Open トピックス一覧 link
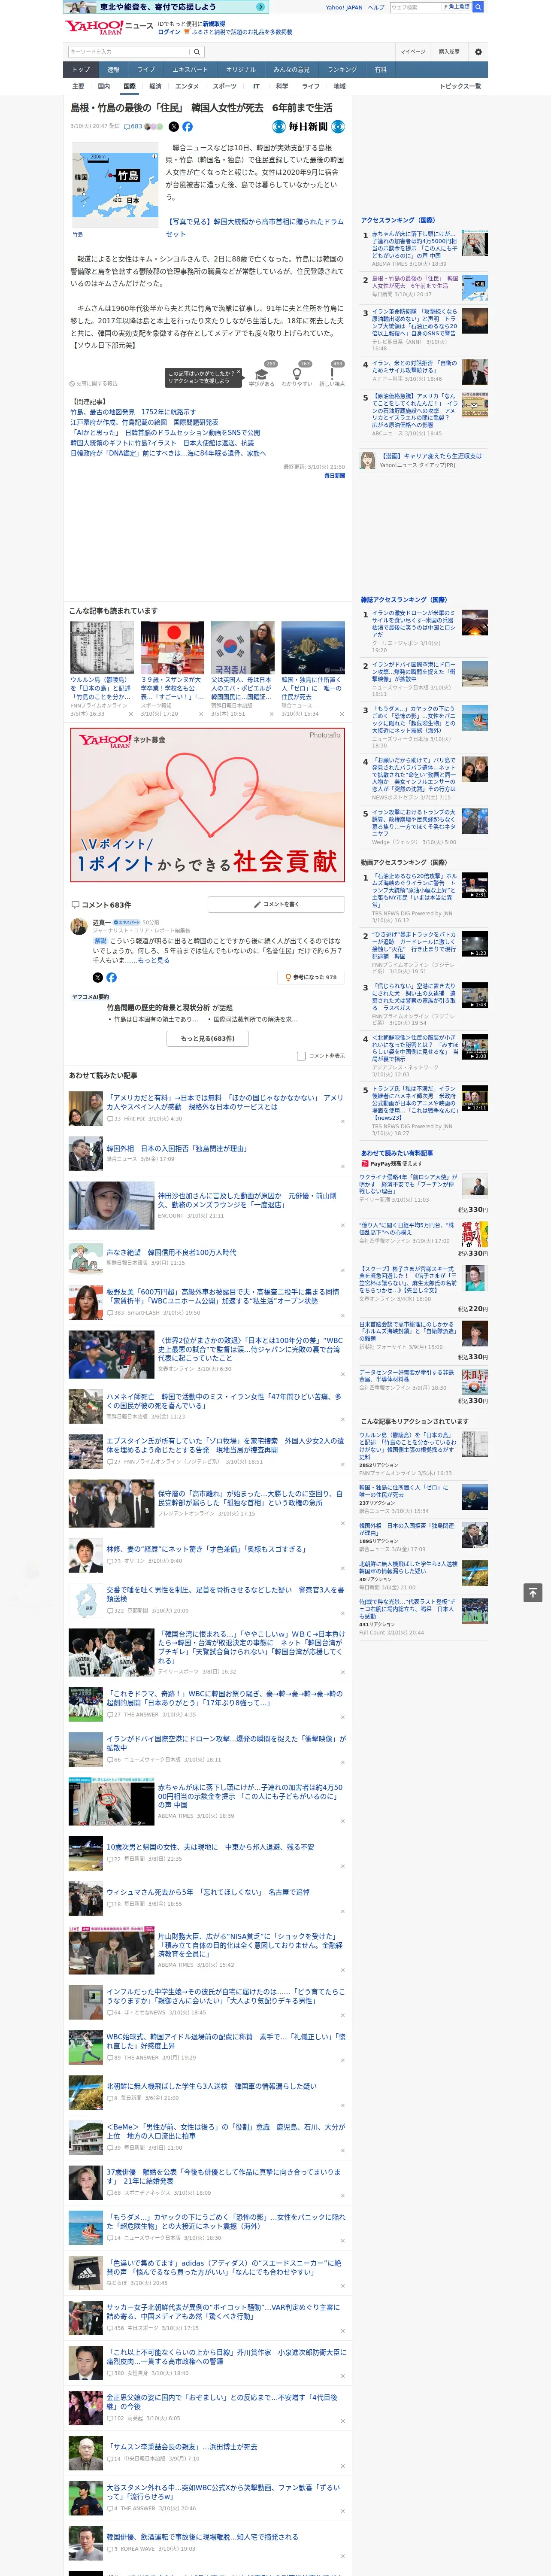551x2576 pixels. 460,86
